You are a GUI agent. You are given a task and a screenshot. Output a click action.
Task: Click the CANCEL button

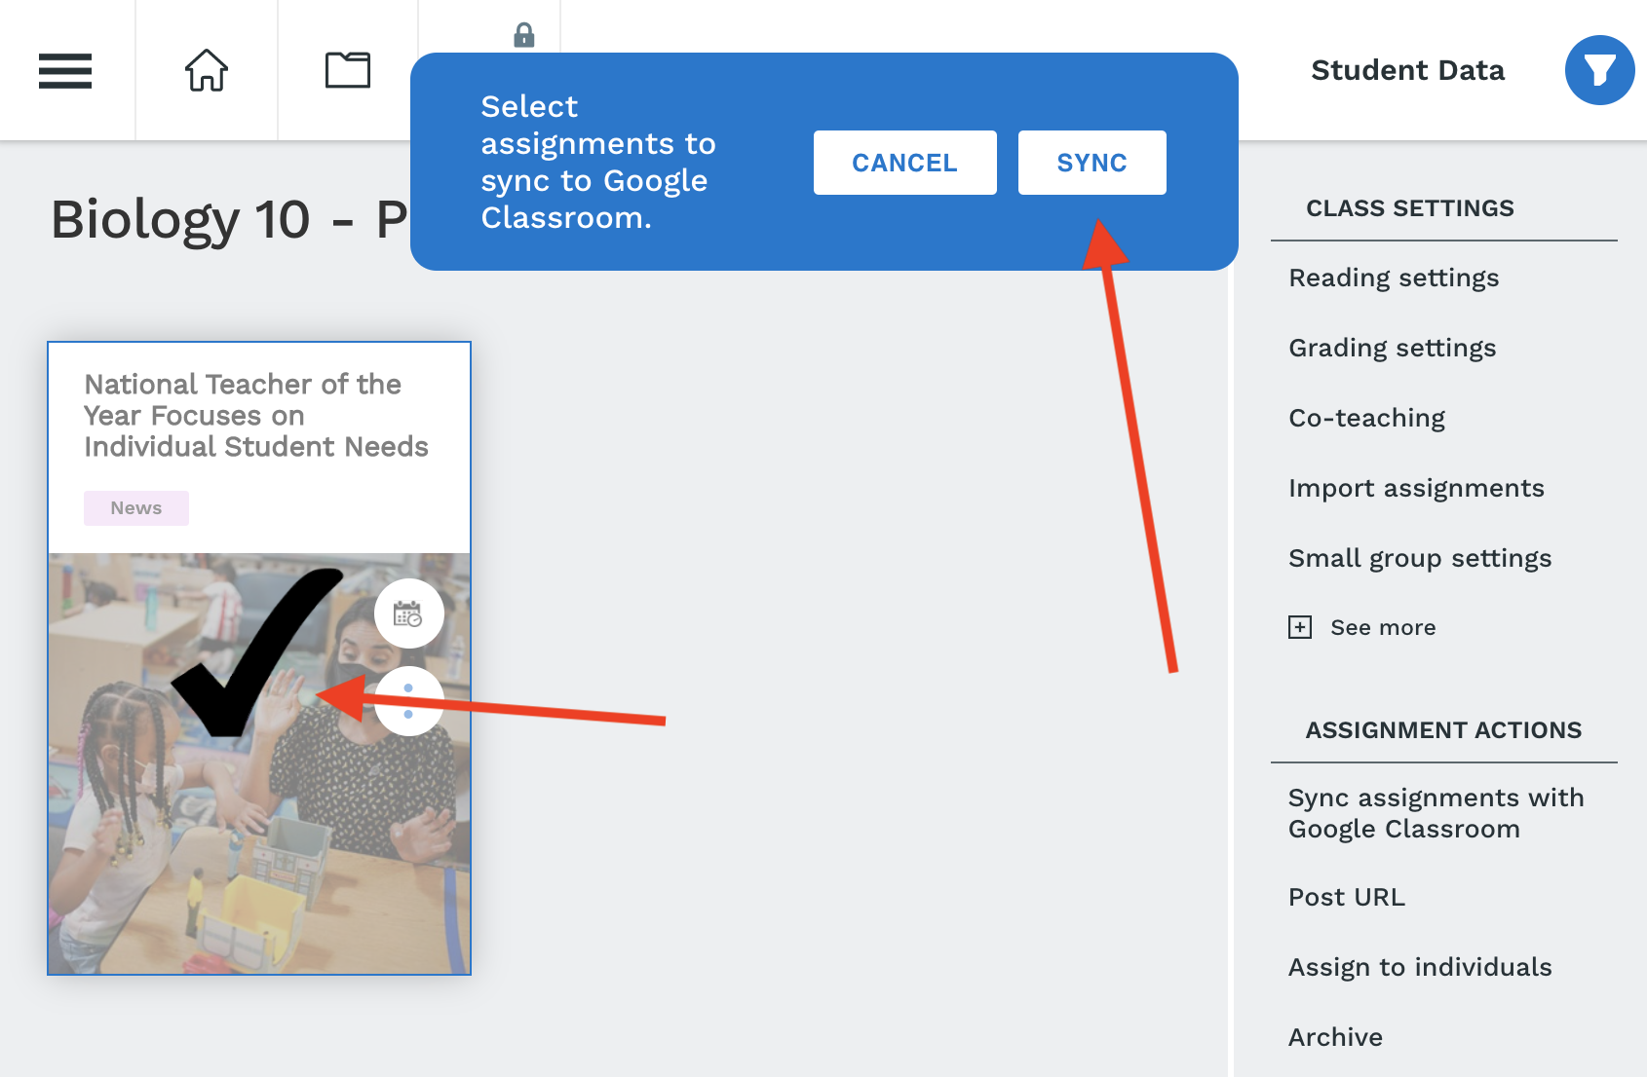(x=904, y=163)
